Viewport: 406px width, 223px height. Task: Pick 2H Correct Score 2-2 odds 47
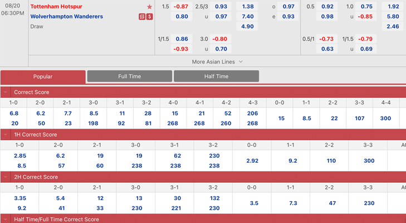pos(332,203)
